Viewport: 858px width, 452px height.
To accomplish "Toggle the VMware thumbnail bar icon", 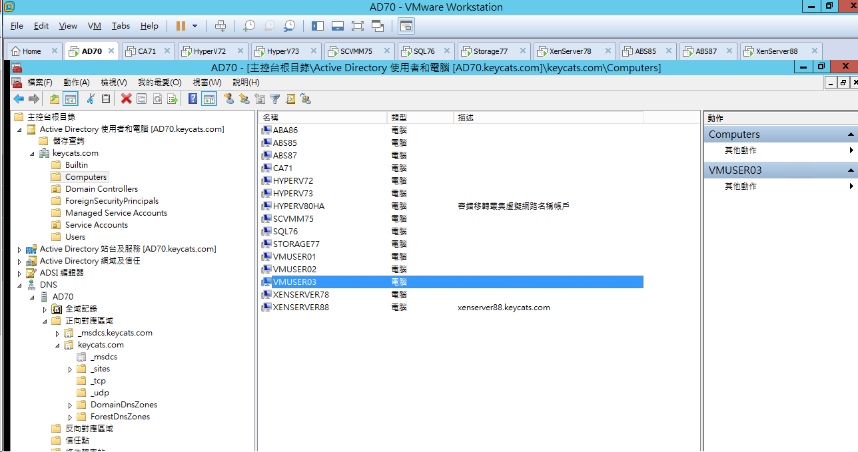I will click(x=337, y=26).
